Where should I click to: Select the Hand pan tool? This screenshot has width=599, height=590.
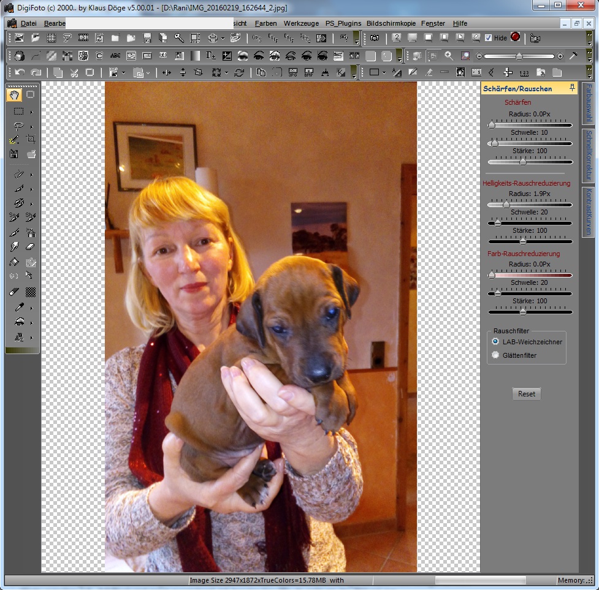click(15, 95)
